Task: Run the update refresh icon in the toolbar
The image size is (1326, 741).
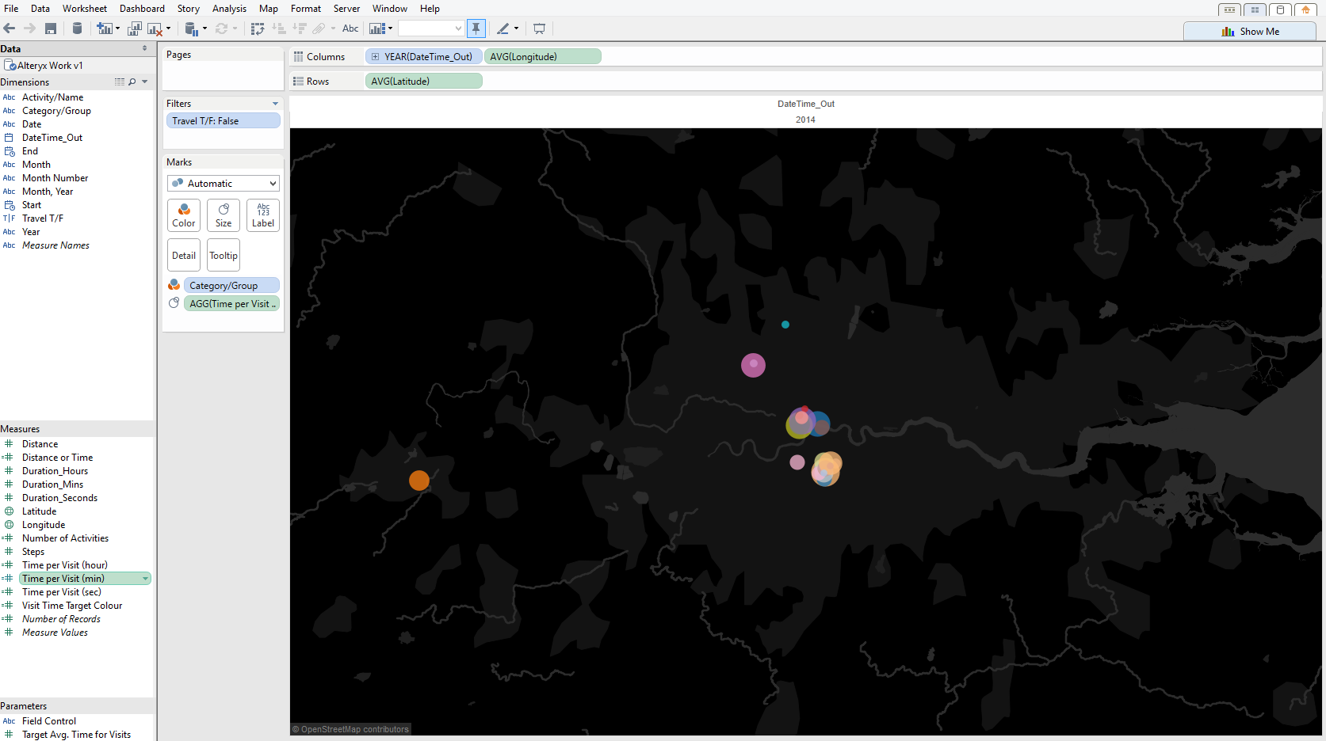Action: [x=221, y=28]
